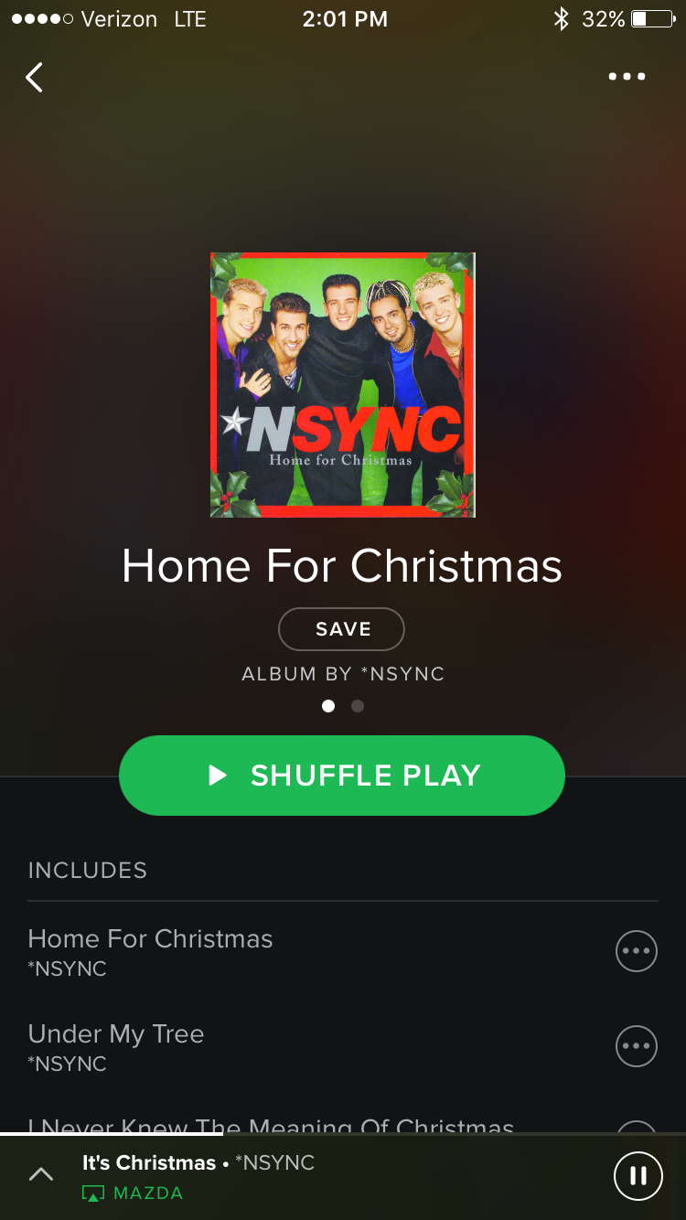Select the first page indicator dot
686x1220 pixels.
[x=328, y=706]
